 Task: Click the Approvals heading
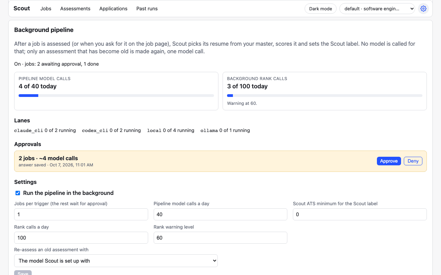click(28, 144)
